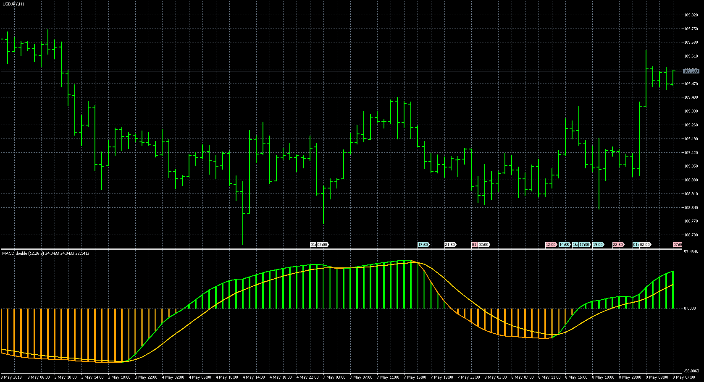Click the 108.700 price scale label
Viewport: 704px width, 382px height.
(x=691, y=235)
